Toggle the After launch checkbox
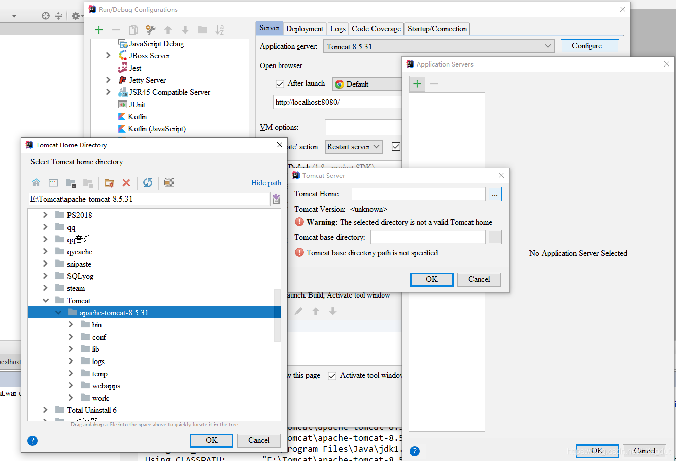 tap(280, 84)
